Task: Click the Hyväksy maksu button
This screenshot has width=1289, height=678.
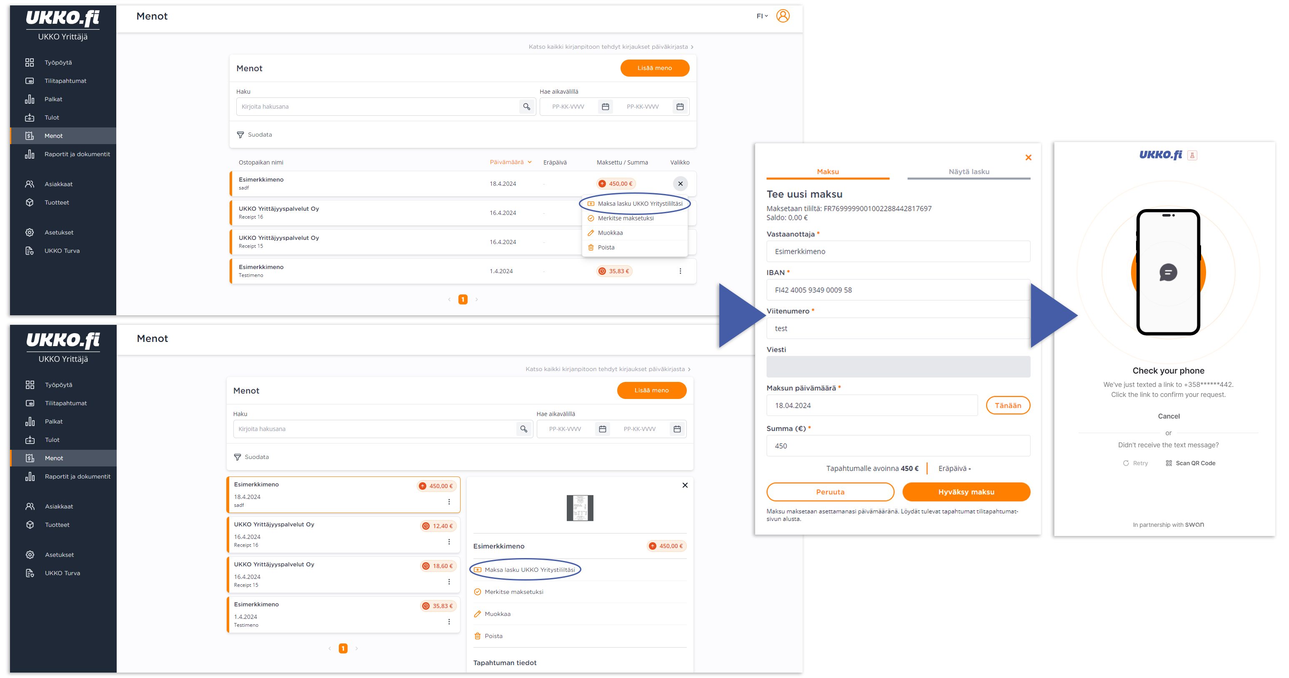Action: tap(966, 492)
